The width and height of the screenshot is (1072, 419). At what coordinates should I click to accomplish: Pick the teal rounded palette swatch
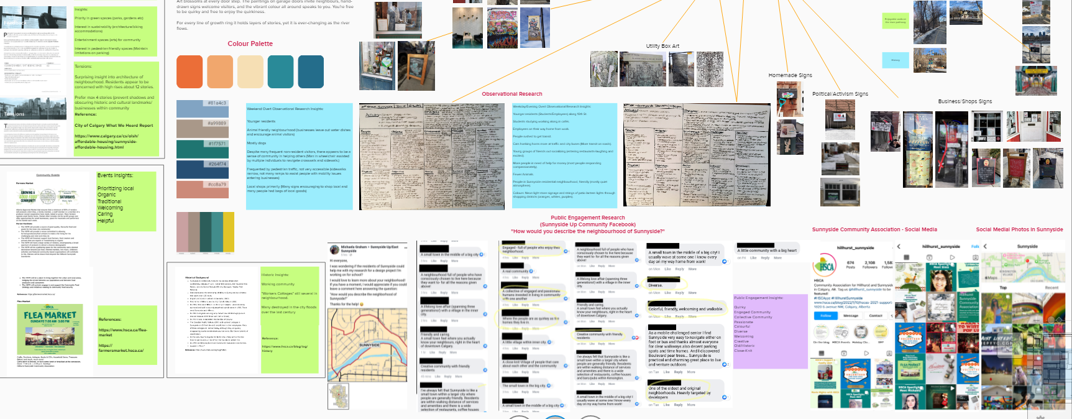click(x=280, y=71)
